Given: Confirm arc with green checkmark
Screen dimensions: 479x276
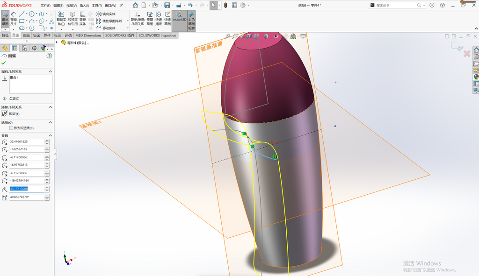Looking at the screenshot, I should [4, 63].
